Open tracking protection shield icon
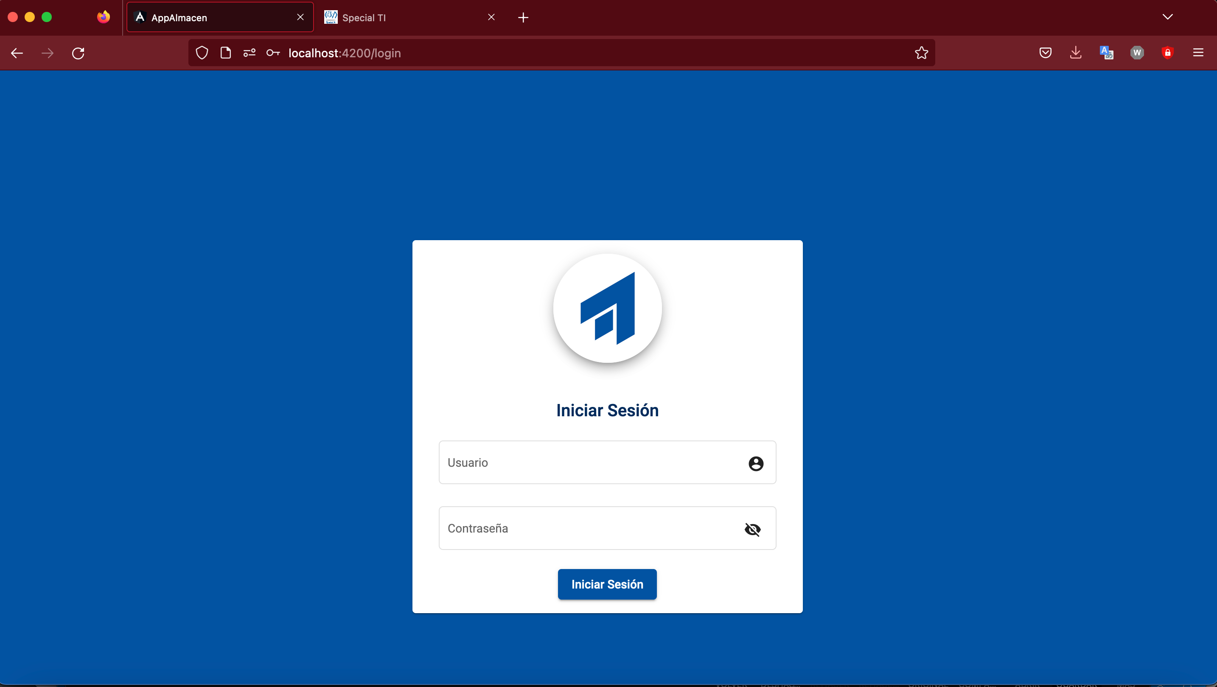This screenshot has width=1217, height=687. coord(202,53)
